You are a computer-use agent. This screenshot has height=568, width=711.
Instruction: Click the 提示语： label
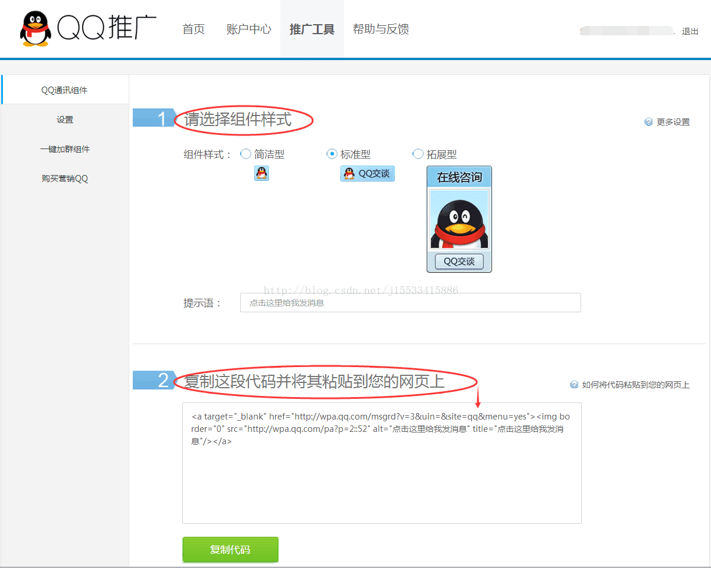coord(202,303)
